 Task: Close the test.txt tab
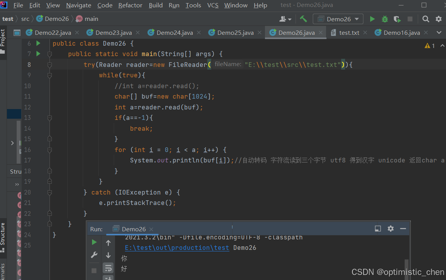coord(365,33)
